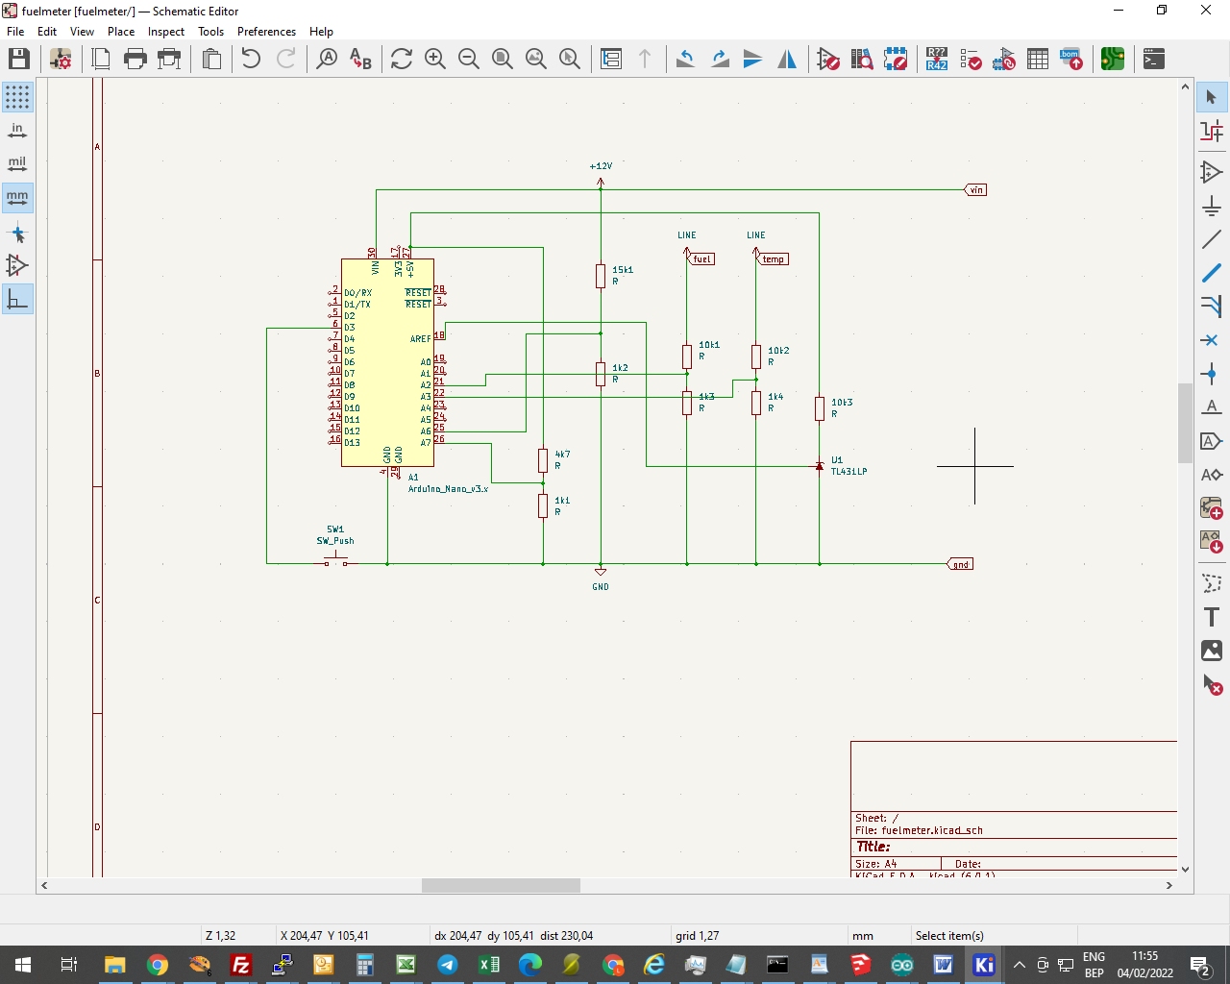Open Schematic Setup from the toolbar

[x=61, y=59]
